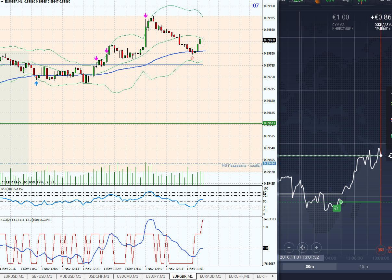Viewport: 392px width, 280px height.
Task: Select the 30m timeframe
Action: pyautogui.click(x=310, y=267)
